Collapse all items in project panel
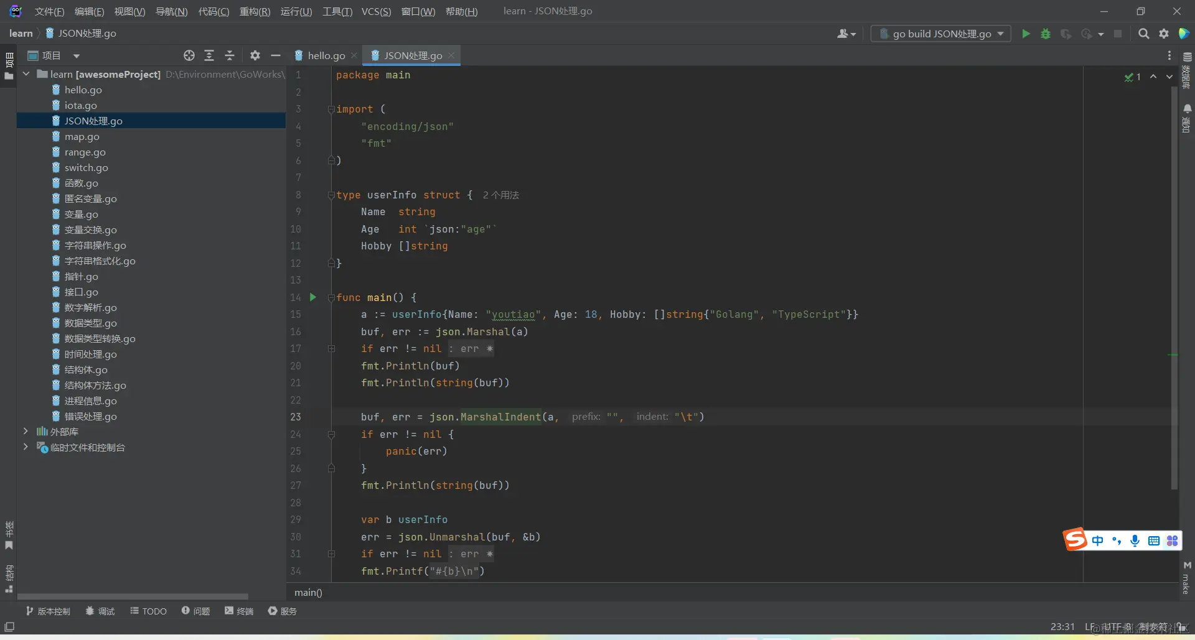Image resolution: width=1195 pixels, height=640 pixels. pos(230,55)
